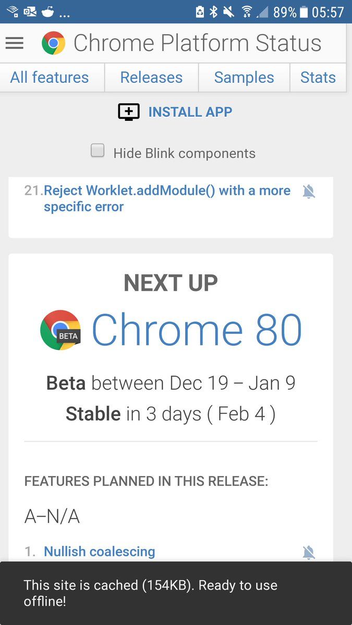Toggle notification bell for Worklet.addModule feature
Screen dimensions: 352x625
(x=309, y=192)
